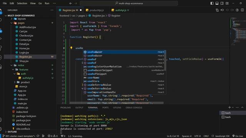The image size is (246, 138).
Task: Collapse the redux folder
Action: 12,65
